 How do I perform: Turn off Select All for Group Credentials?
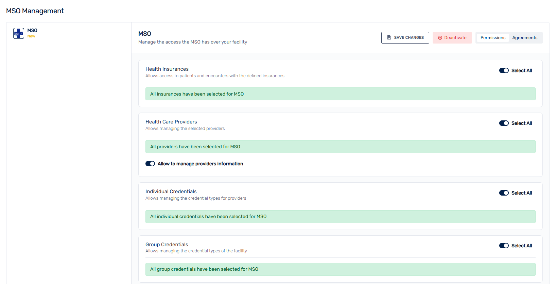pos(504,246)
